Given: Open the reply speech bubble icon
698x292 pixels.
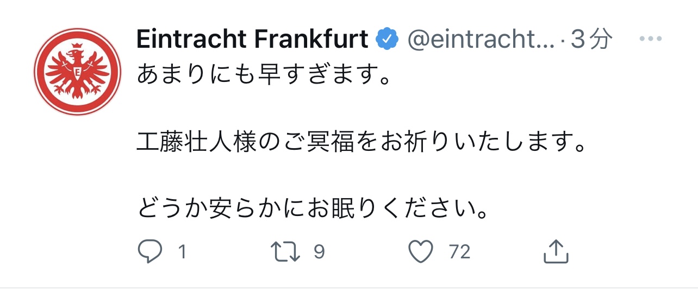Looking at the screenshot, I should pyautogui.click(x=149, y=252).
